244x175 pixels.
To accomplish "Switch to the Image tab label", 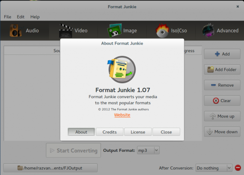I will pos(130,30).
